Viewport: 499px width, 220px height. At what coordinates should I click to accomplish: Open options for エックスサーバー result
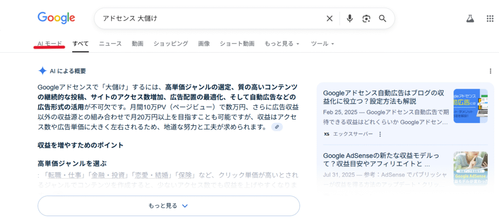click(380, 134)
